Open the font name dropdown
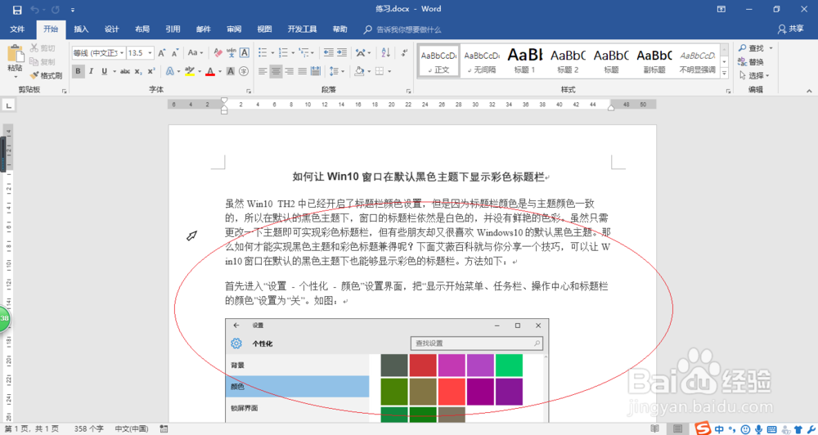818x435 pixels. click(122, 52)
